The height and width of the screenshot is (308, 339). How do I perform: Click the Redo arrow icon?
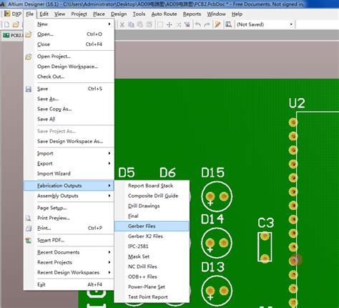[207, 24]
